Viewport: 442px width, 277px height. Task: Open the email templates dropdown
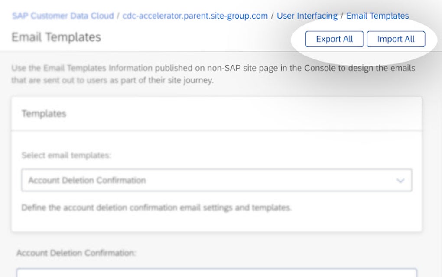pyautogui.click(x=217, y=180)
